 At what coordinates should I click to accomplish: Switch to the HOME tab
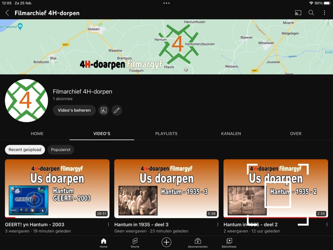click(37, 134)
